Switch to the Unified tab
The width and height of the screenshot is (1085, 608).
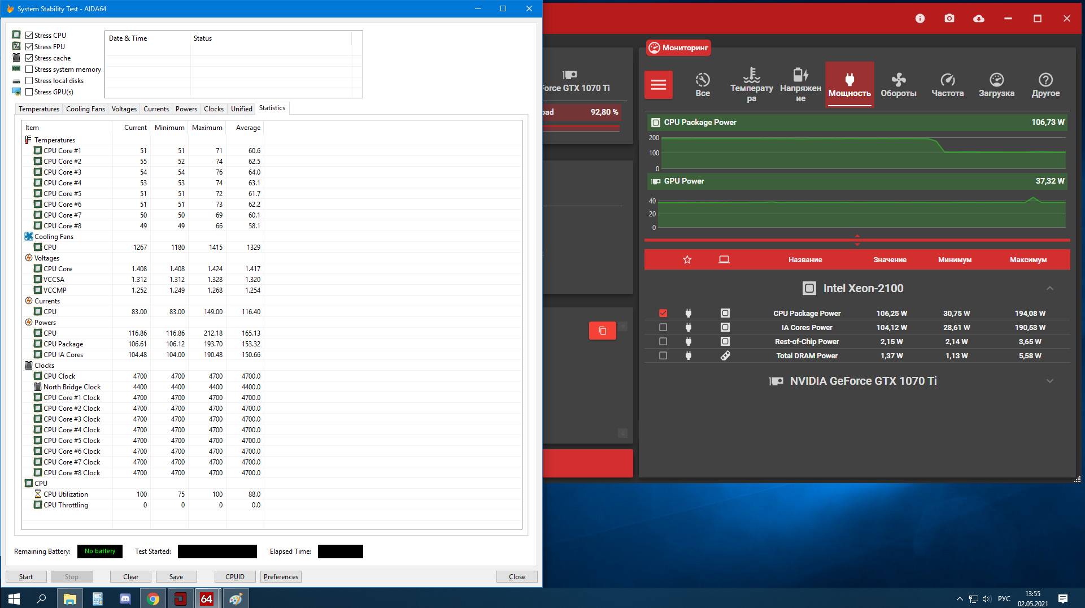(242, 109)
